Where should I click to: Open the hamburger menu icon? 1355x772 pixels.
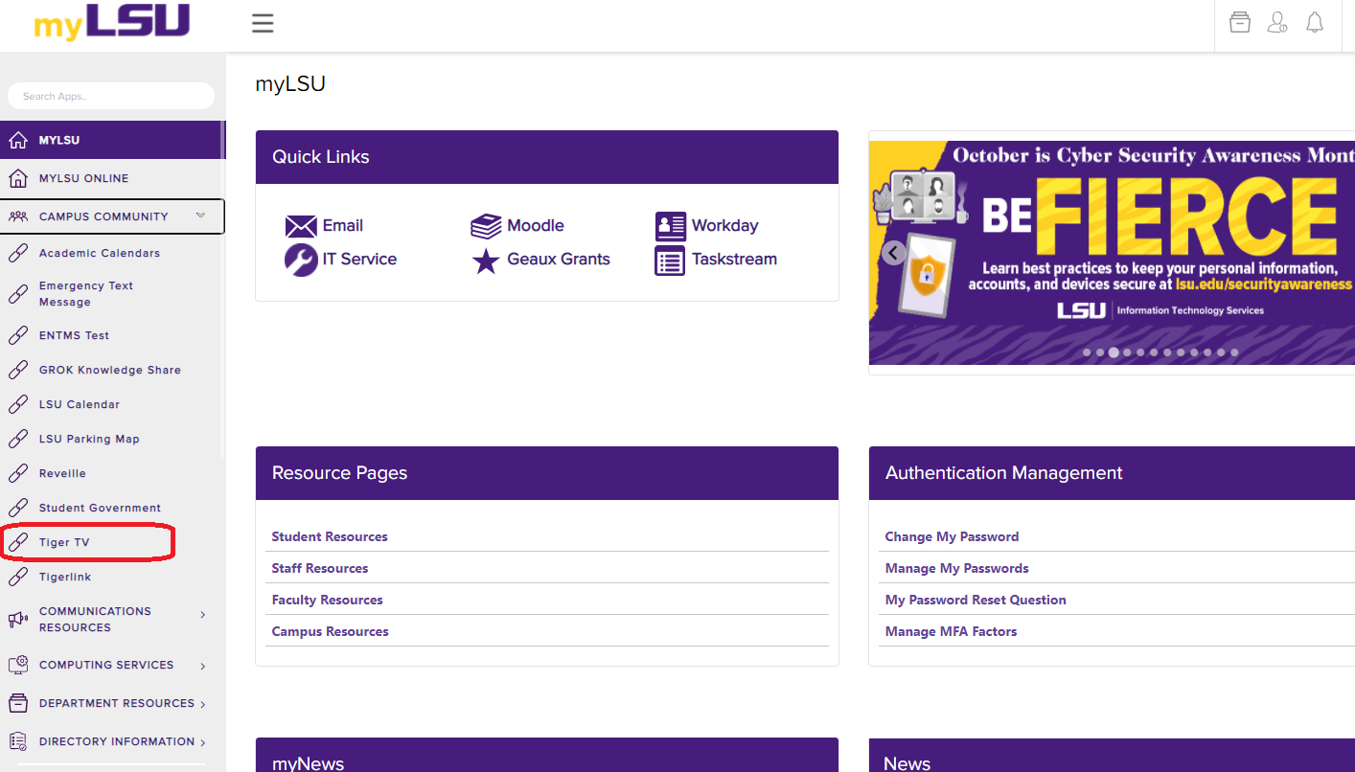click(x=263, y=23)
